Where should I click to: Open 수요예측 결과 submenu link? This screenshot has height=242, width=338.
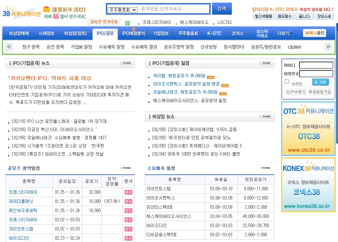[144, 47]
